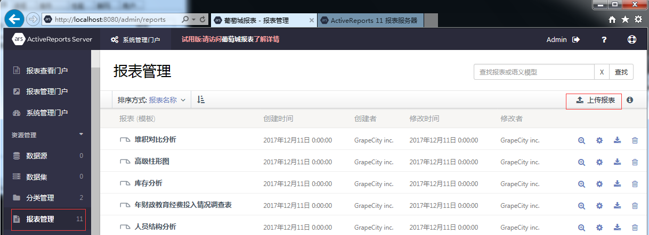Open the 高级柱形图 report name
This screenshot has width=649, height=235.
(x=152, y=161)
